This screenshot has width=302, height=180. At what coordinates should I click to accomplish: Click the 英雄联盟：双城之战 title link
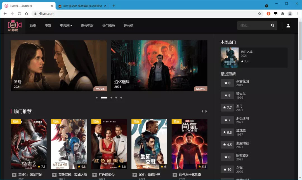click(73, 175)
